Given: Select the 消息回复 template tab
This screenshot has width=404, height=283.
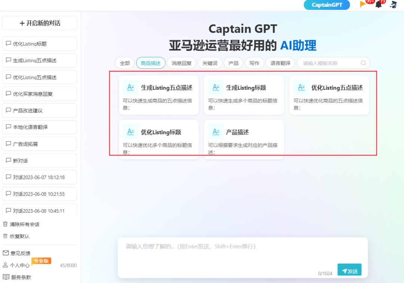Looking at the screenshot, I should [x=182, y=63].
